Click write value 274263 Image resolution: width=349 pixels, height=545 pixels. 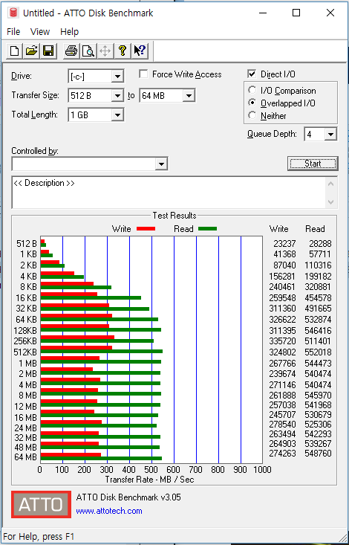click(x=282, y=454)
